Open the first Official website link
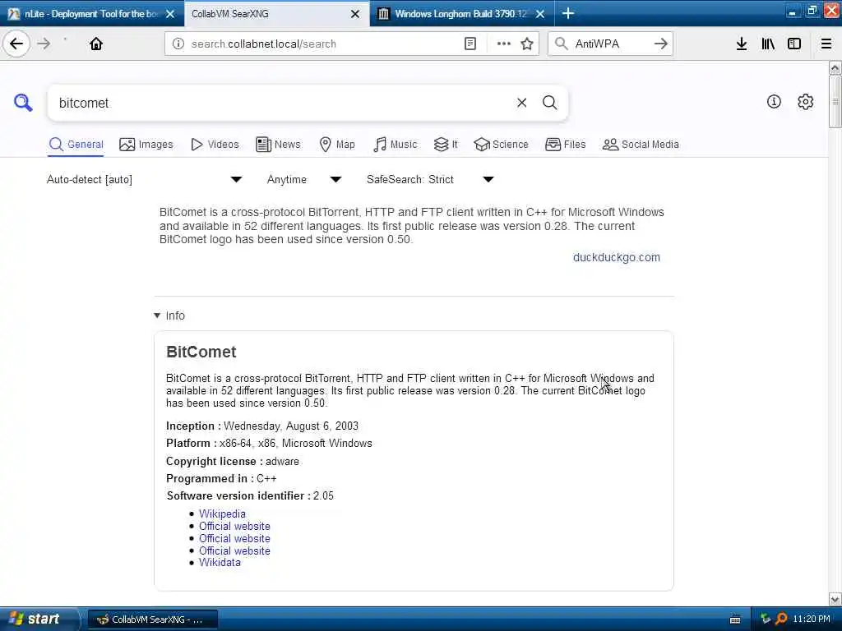Viewport: 842px width, 631px height. pos(234,526)
